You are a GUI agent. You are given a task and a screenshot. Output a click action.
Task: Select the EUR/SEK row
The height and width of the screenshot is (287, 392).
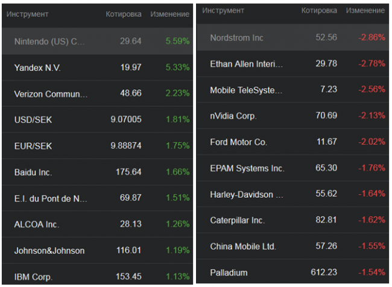pyautogui.click(x=33, y=146)
